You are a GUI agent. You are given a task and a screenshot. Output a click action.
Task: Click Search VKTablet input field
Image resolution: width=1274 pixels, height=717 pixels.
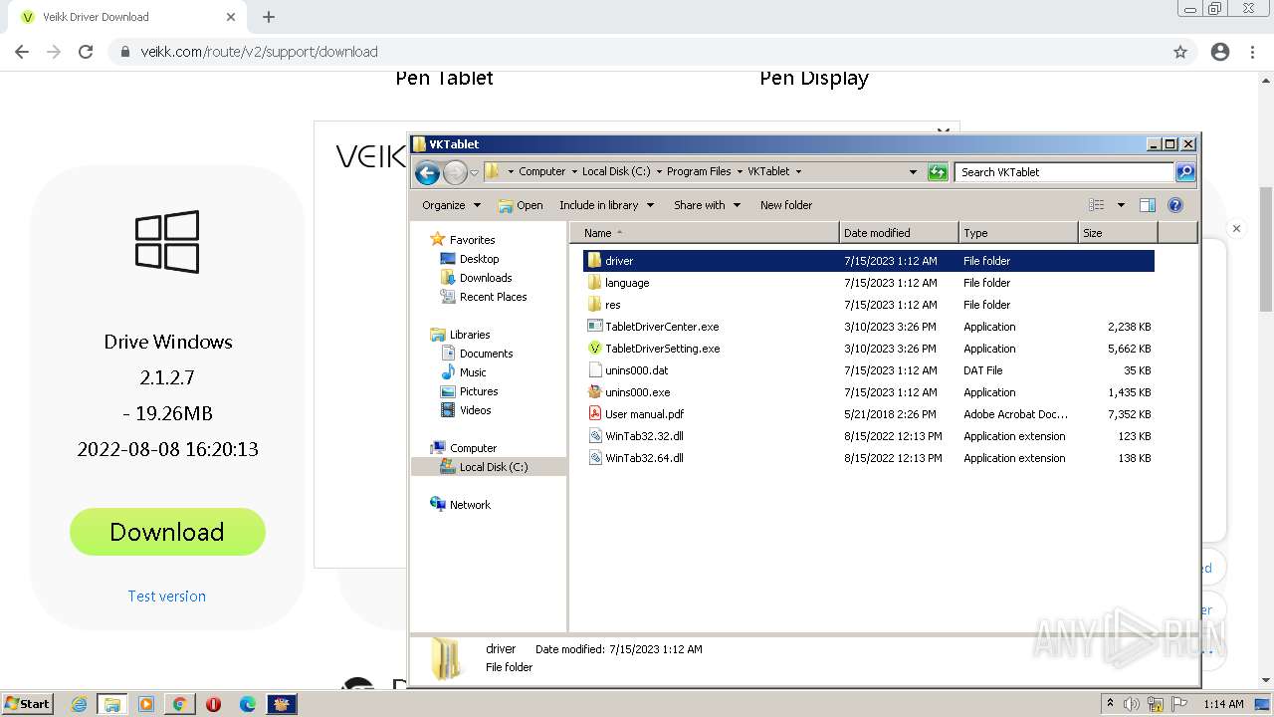[x=1064, y=172]
